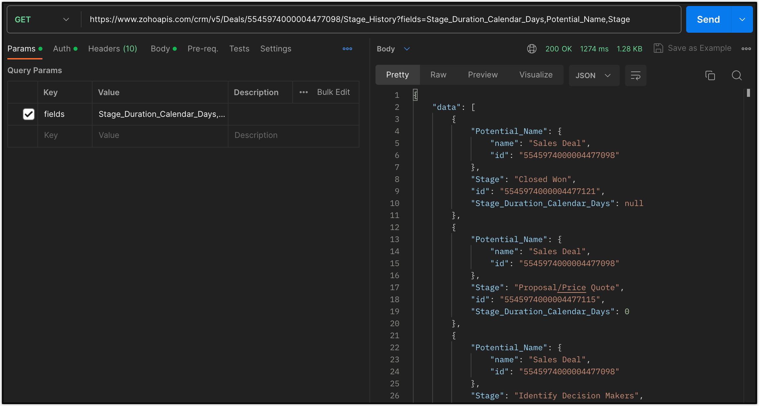Click the search response magnifier icon
Viewport: 759px width, 406px height.
click(736, 75)
